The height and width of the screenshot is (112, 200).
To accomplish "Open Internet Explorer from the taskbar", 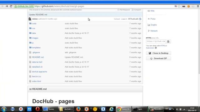I will (x=111, y=109).
